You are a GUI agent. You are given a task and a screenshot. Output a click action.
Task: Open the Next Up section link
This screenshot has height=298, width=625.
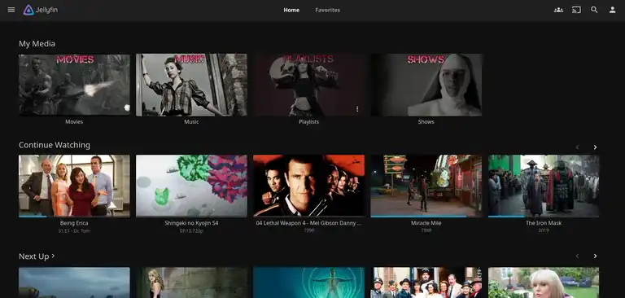pos(37,256)
